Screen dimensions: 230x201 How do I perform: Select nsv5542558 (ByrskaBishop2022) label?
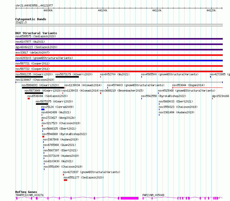coord(164,96)
